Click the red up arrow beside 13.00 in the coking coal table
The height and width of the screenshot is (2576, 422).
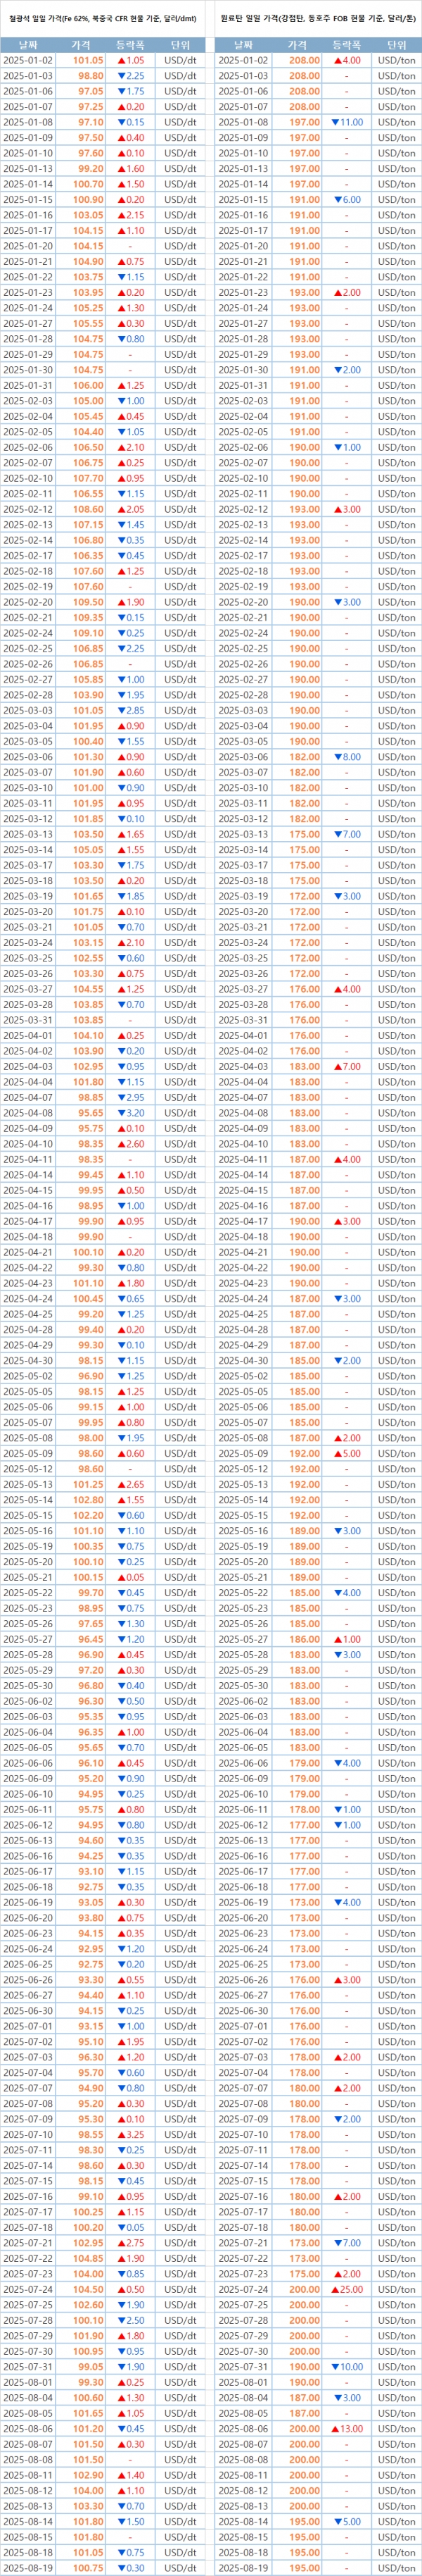point(338,2428)
